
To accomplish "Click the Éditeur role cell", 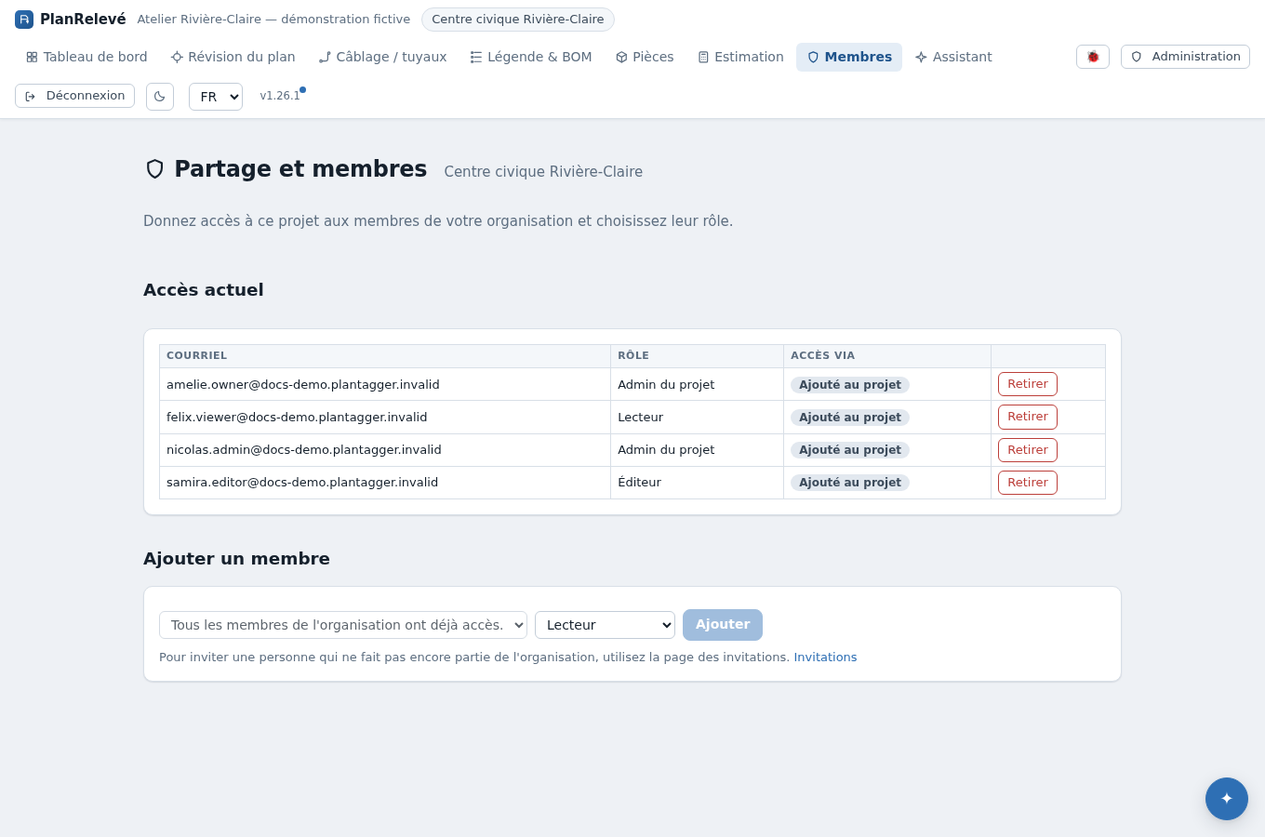I will click(x=697, y=483).
